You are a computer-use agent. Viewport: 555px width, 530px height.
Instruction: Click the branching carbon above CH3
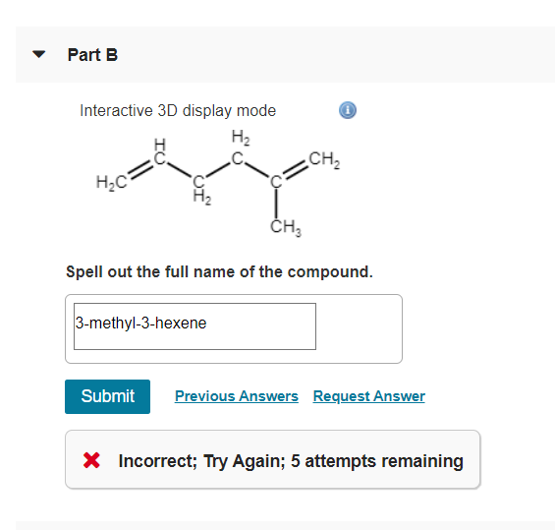[276, 182]
